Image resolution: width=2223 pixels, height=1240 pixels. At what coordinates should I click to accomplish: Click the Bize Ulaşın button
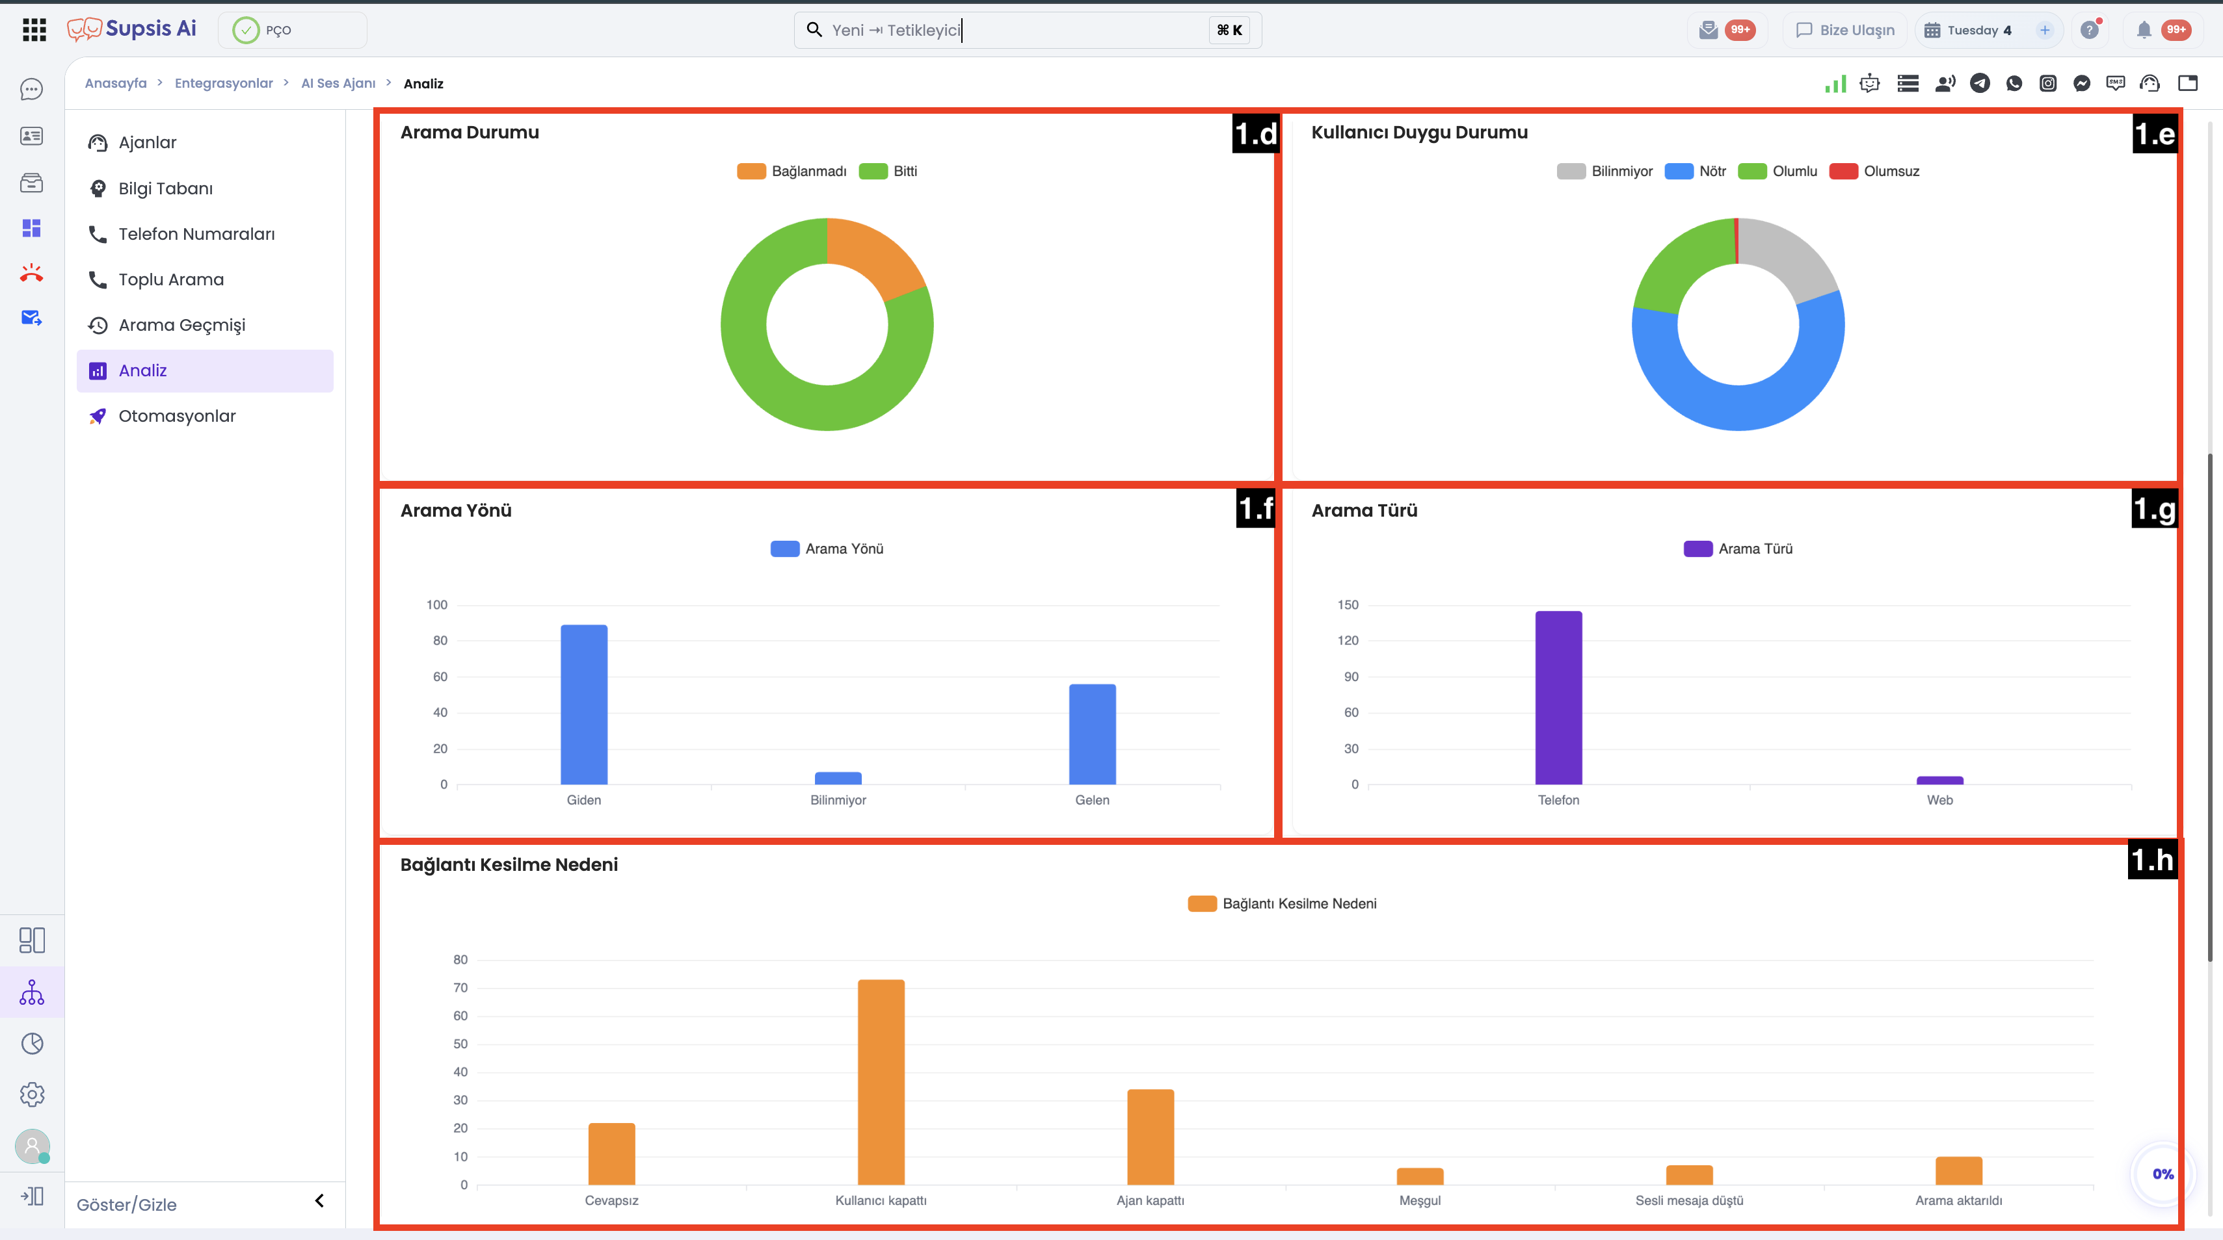point(1845,30)
